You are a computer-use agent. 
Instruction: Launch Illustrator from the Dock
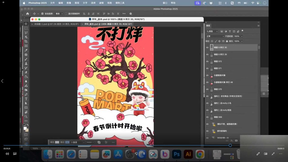(x=188, y=154)
